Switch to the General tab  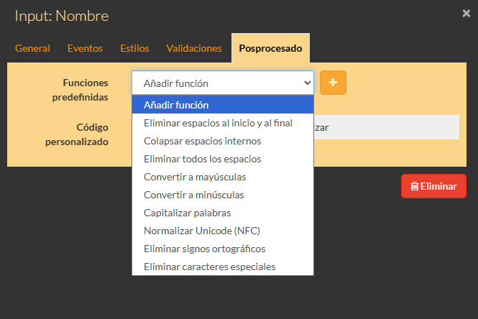(32, 48)
